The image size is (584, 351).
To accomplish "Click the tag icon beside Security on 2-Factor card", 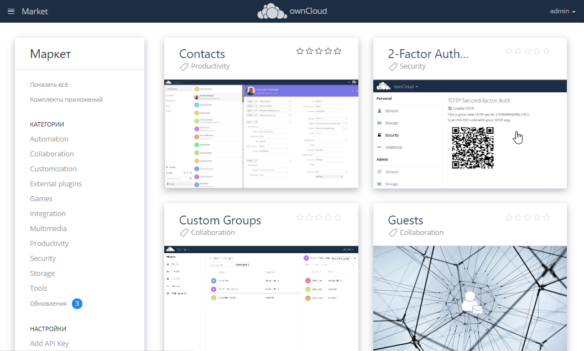I will (x=393, y=67).
